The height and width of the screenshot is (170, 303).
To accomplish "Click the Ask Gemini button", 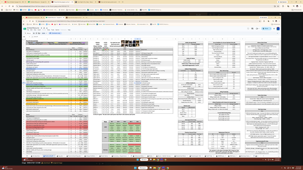I will coord(282,2).
